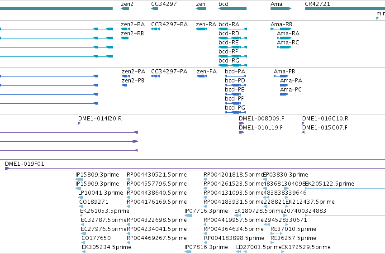Click the bcd-RF transcript label
The height and width of the screenshot is (254, 385).
(x=228, y=52)
